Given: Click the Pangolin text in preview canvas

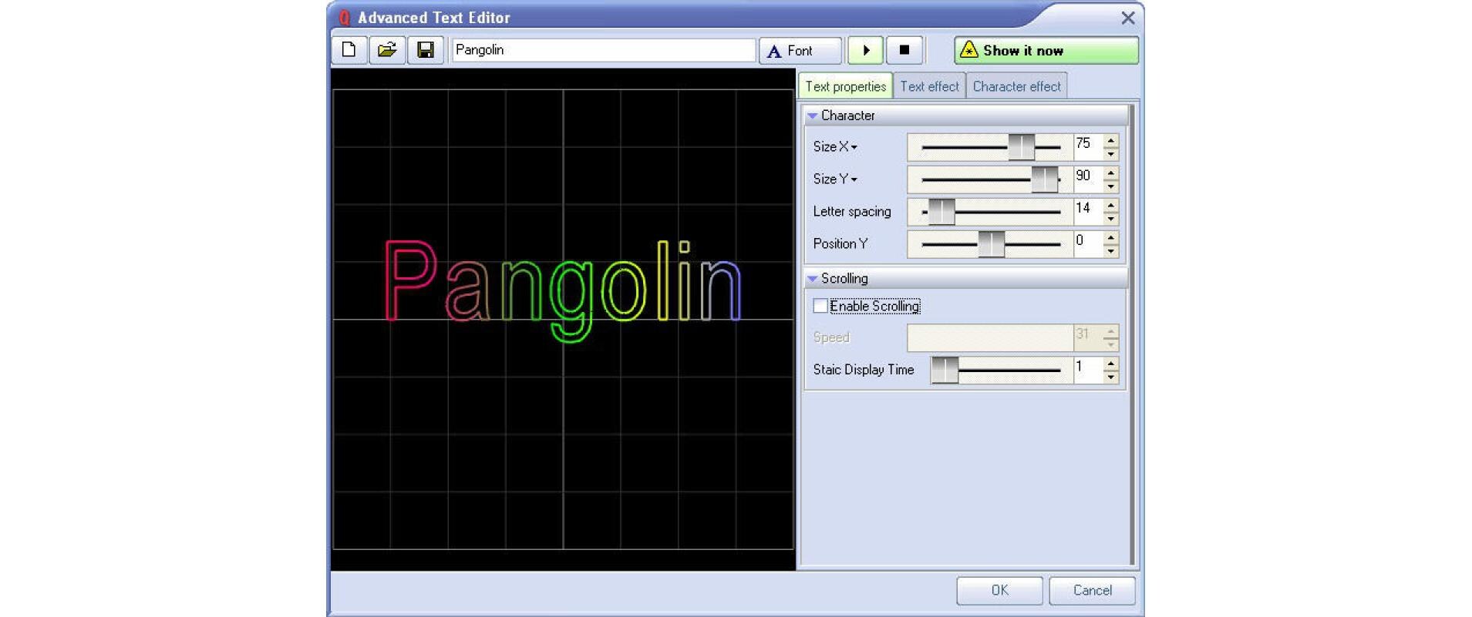Looking at the screenshot, I should 563,290.
